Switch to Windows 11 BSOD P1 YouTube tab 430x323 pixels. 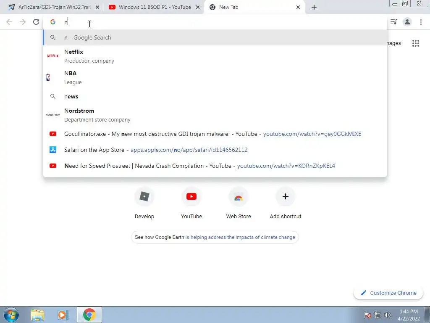tap(155, 7)
